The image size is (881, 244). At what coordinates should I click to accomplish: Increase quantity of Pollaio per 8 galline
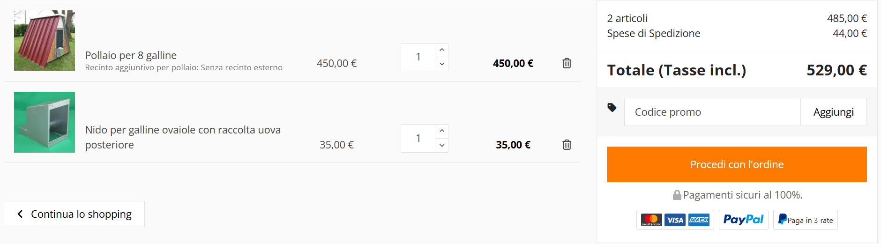[x=442, y=50]
